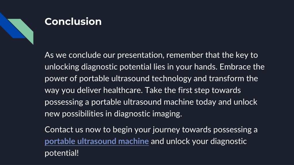Click "and unlock your diagnostic" after the link
This screenshot has width=294, height=165.
coord(199,142)
